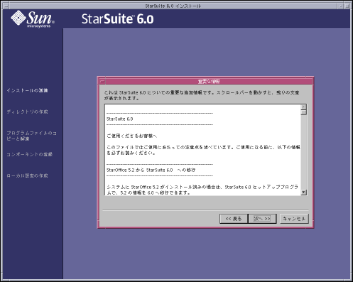Click the StarSuite 6.0 heading in readme

120,119
